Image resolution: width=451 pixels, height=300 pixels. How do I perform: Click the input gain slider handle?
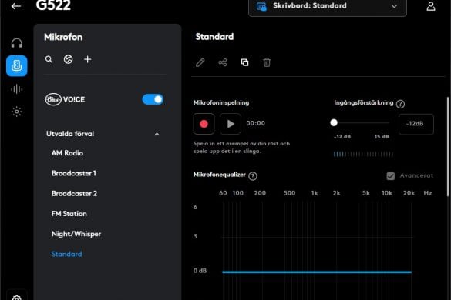pyautogui.click(x=334, y=122)
